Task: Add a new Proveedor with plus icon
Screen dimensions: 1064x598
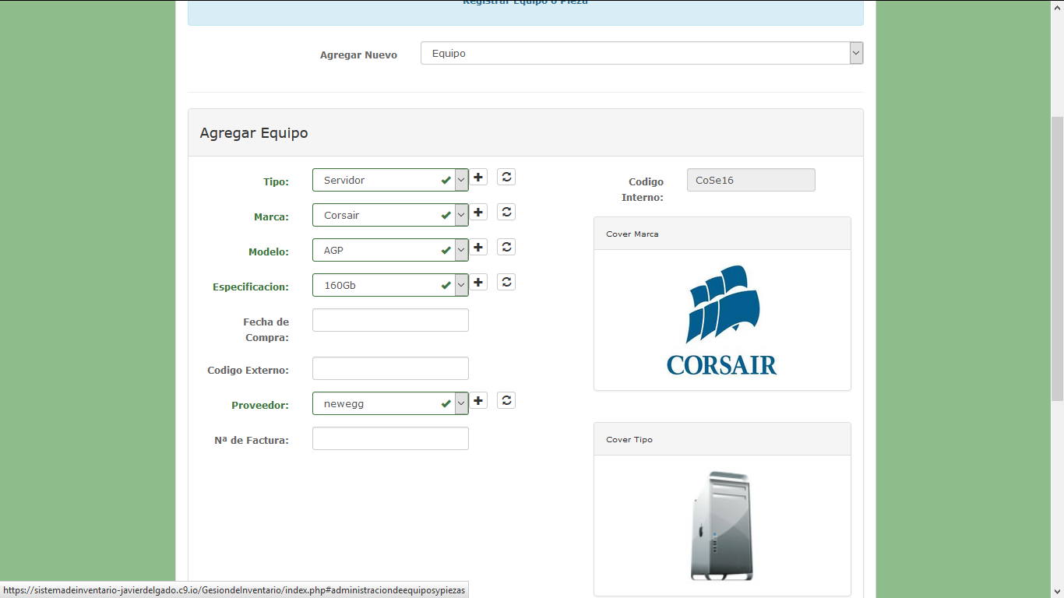Action: 478,400
